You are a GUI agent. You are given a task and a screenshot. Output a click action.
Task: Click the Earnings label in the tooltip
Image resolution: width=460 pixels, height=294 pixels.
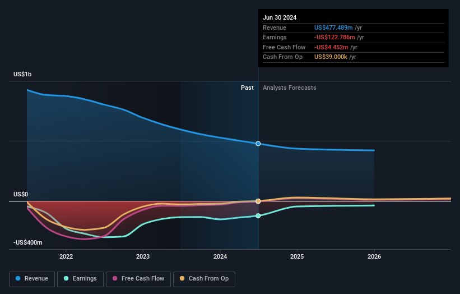(x=275, y=37)
